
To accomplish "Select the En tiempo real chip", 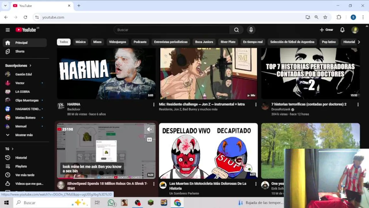I will tap(253, 42).
